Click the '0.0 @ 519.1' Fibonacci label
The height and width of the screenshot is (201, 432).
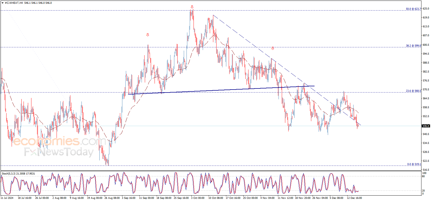pyautogui.click(x=414, y=164)
